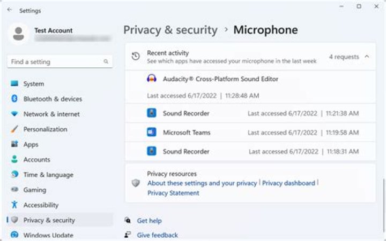Open the Give feedback link
This screenshot has width=386, height=241.
pyautogui.click(x=157, y=235)
